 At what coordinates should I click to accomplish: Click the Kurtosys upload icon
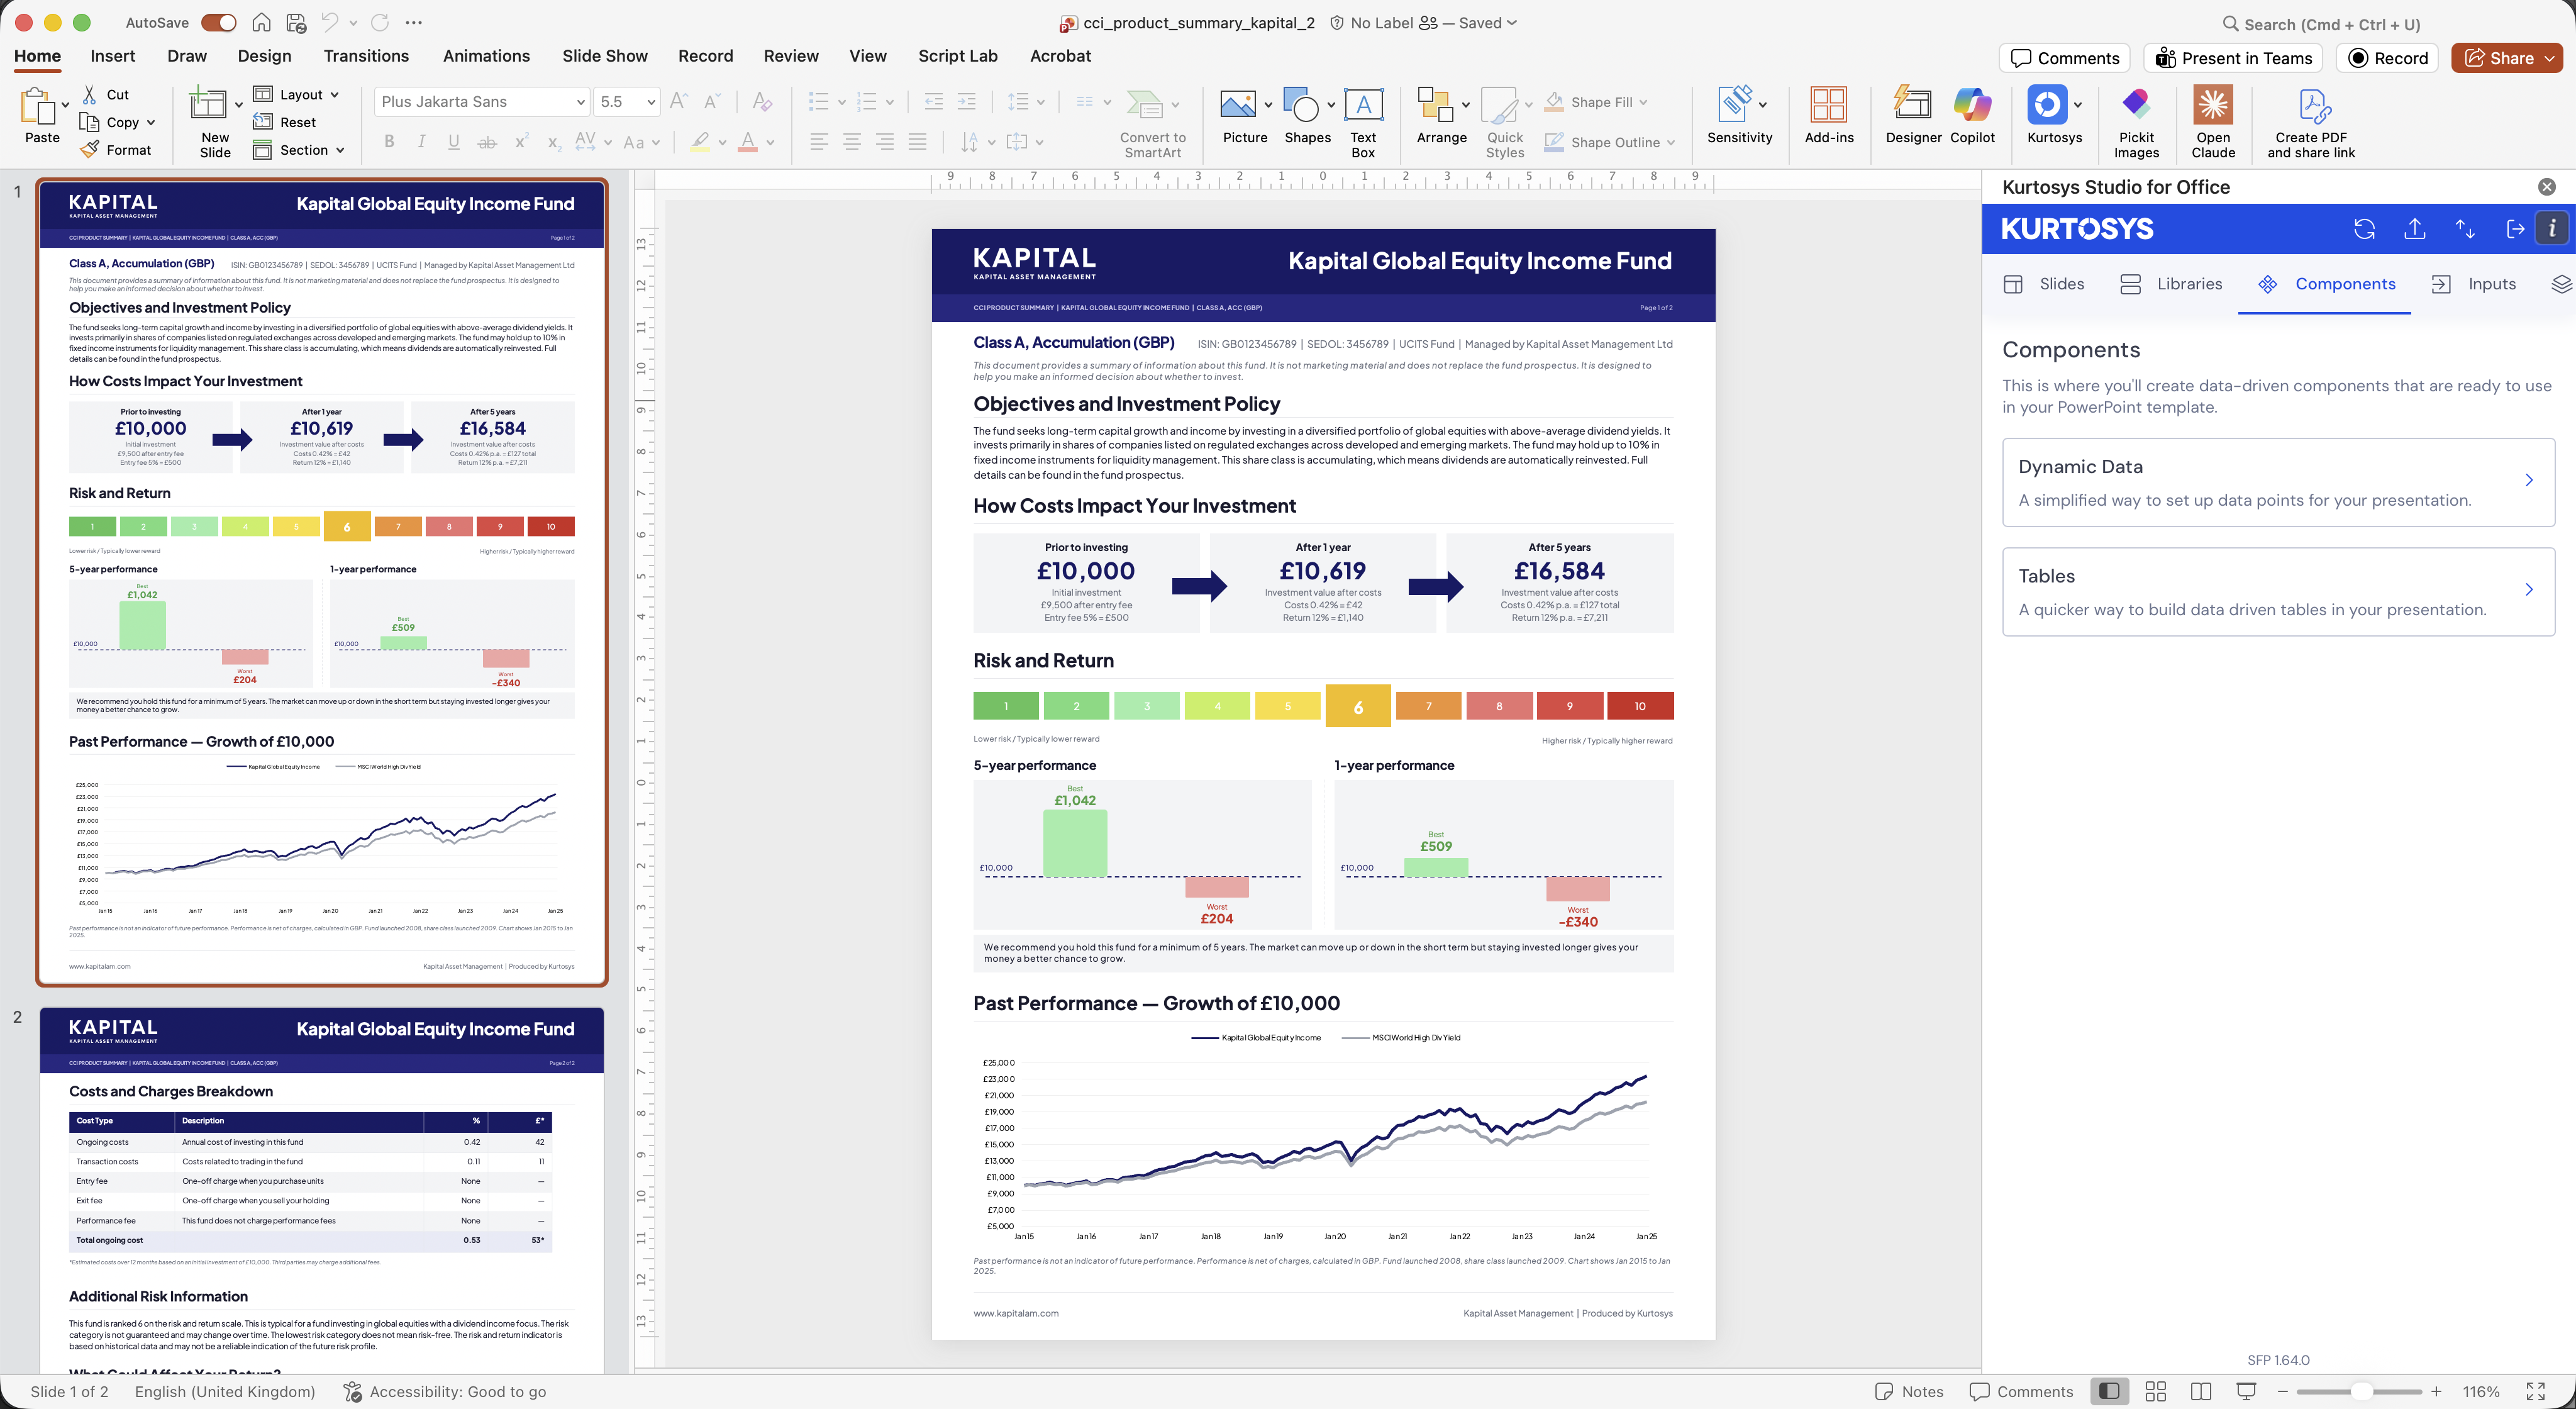click(x=2415, y=229)
